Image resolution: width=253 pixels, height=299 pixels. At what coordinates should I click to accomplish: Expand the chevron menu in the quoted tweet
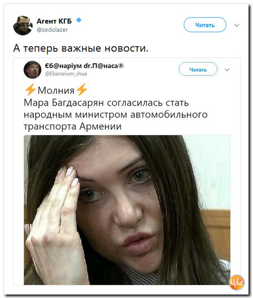[227, 70]
